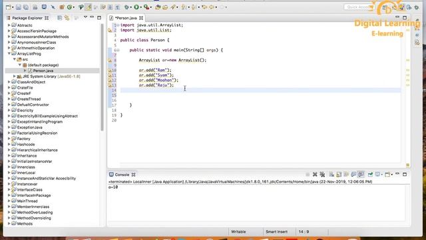Open the Package Explorer view menu triangle
This screenshot has height=240, width=426.
point(85,17)
